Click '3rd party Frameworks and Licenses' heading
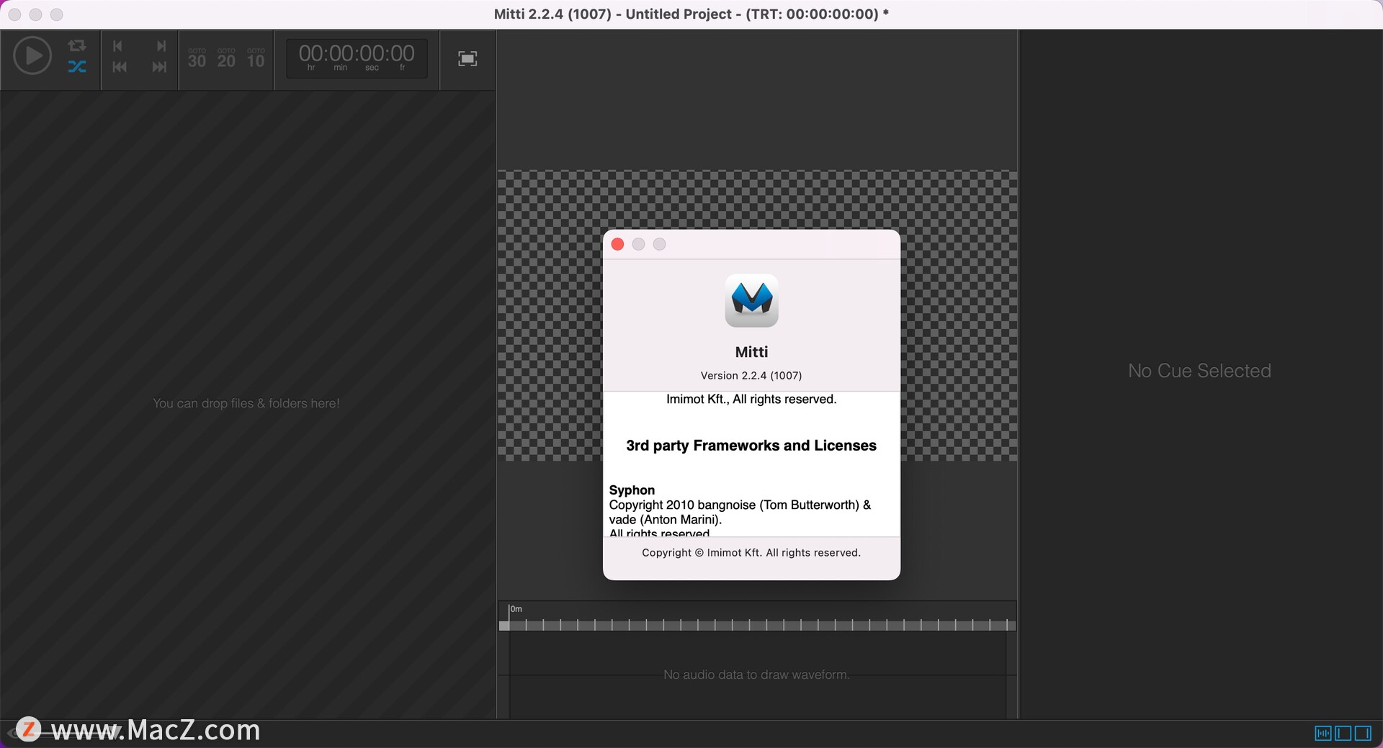 [751, 446]
